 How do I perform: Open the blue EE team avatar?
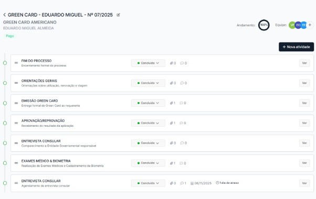304,25
